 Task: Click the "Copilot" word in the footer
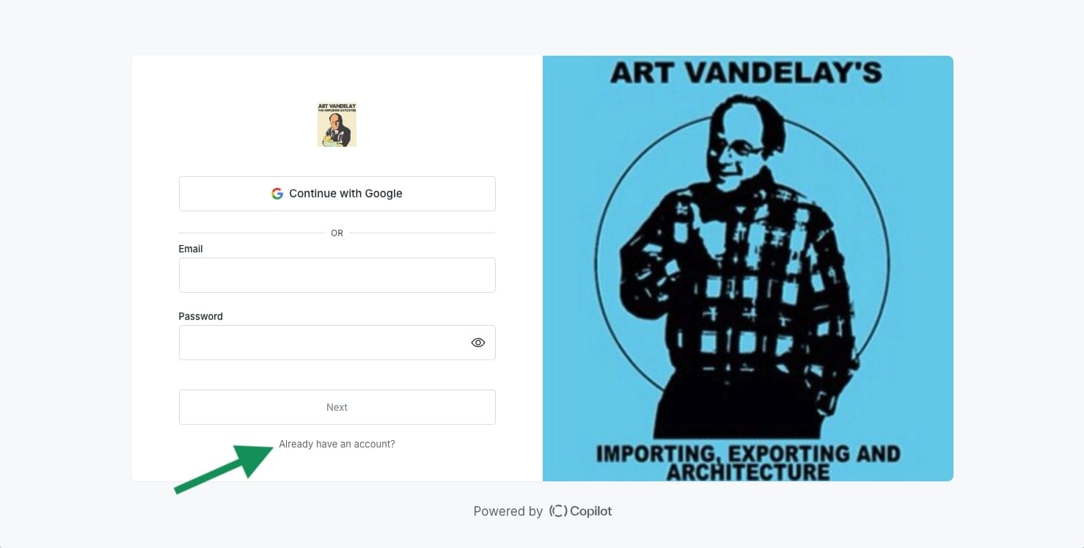coord(590,511)
